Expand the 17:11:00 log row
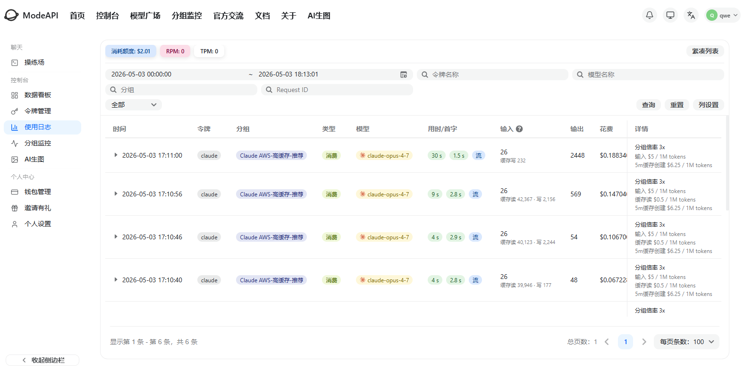Viewport: 744px width, 371px height. pos(116,155)
